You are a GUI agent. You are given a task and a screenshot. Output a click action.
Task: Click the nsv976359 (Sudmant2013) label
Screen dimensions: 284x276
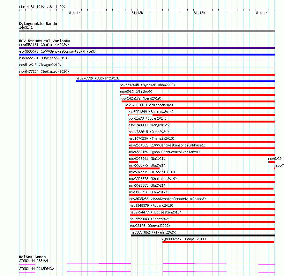pos(98,78)
